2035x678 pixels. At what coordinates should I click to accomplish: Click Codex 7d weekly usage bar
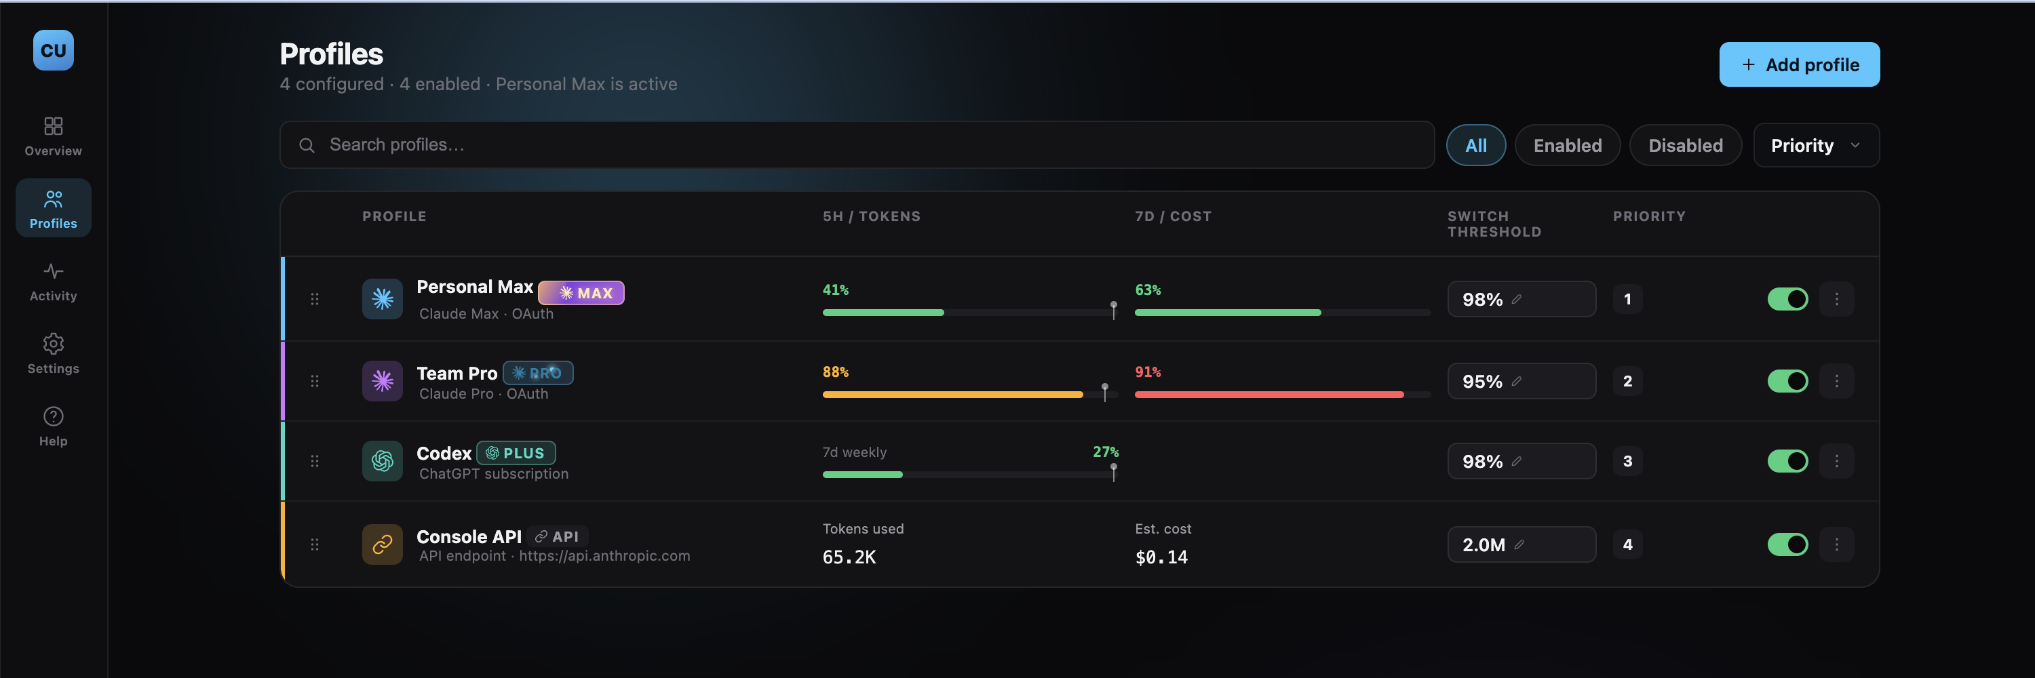point(969,475)
